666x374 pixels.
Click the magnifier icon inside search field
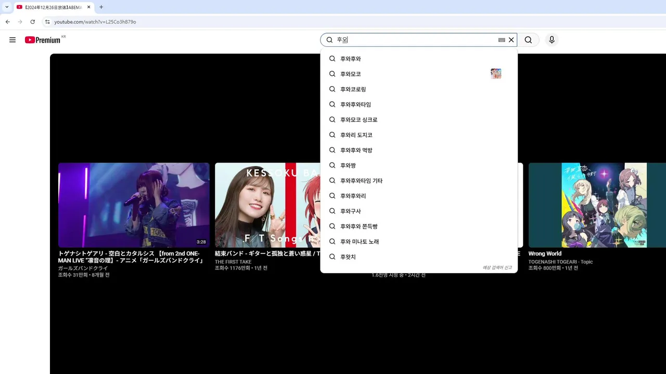pyautogui.click(x=329, y=40)
